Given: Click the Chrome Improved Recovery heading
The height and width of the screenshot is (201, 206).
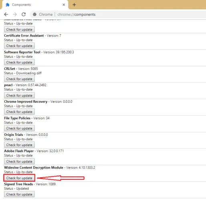Looking at the screenshot, I should coord(26,102).
